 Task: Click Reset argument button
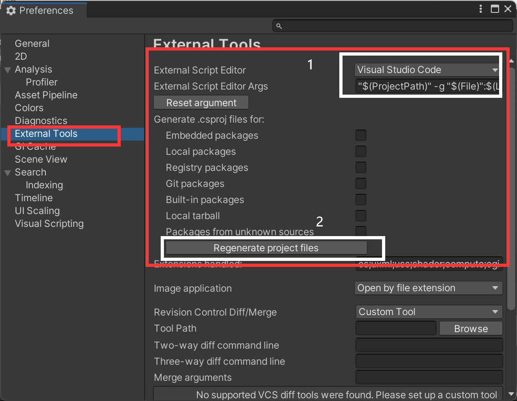201,102
